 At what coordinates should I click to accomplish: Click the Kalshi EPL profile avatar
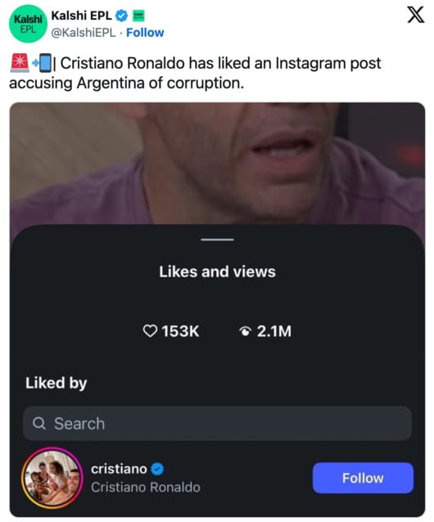pos(28,24)
